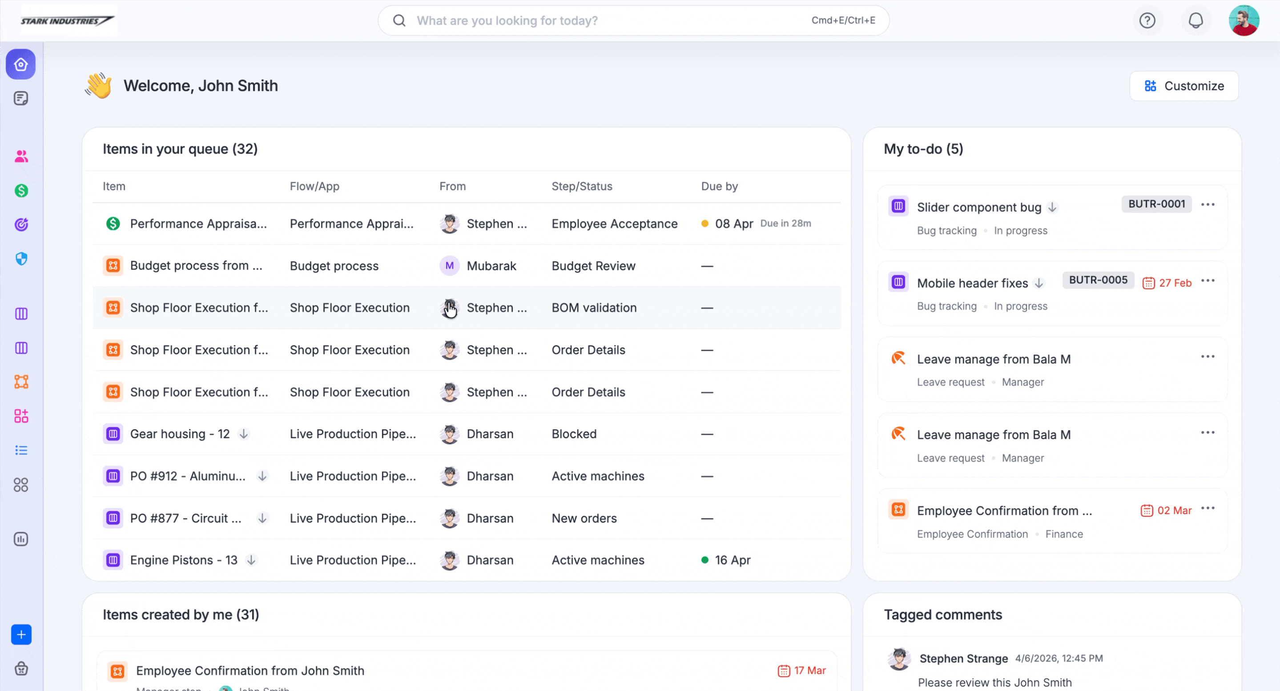
Task: Click the list view sidebar icon
Action: click(x=21, y=450)
